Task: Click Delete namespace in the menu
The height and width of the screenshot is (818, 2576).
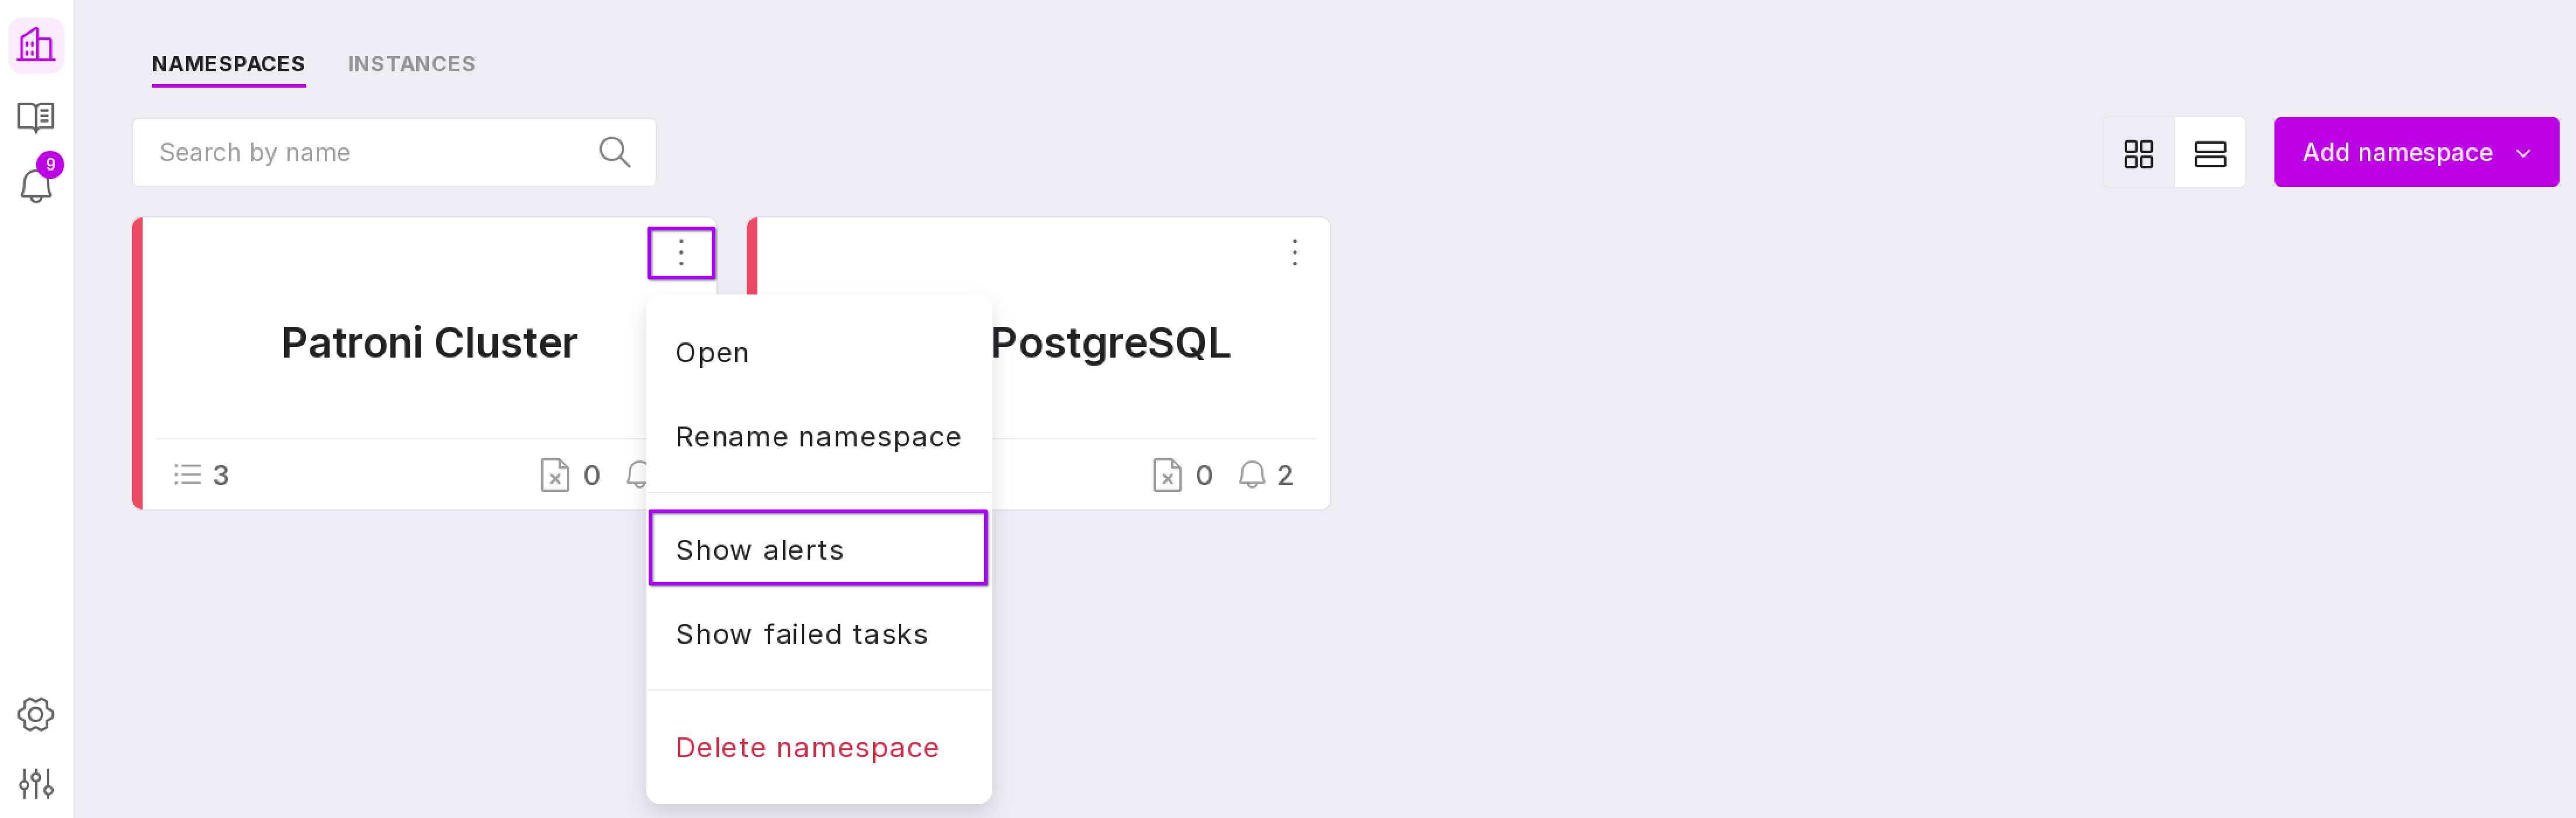Action: point(806,747)
